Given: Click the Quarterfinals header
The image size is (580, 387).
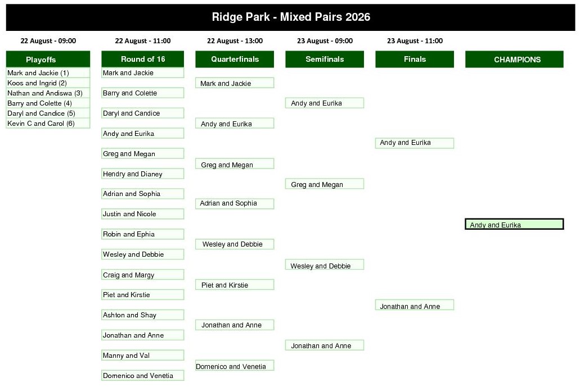Looking at the screenshot, I should click(x=235, y=59).
